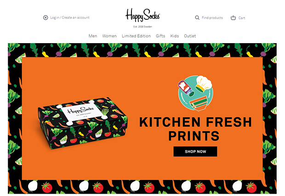The height and width of the screenshot is (196, 285).
Task: Select the Limited Edition menu item
Action: [137, 36]
